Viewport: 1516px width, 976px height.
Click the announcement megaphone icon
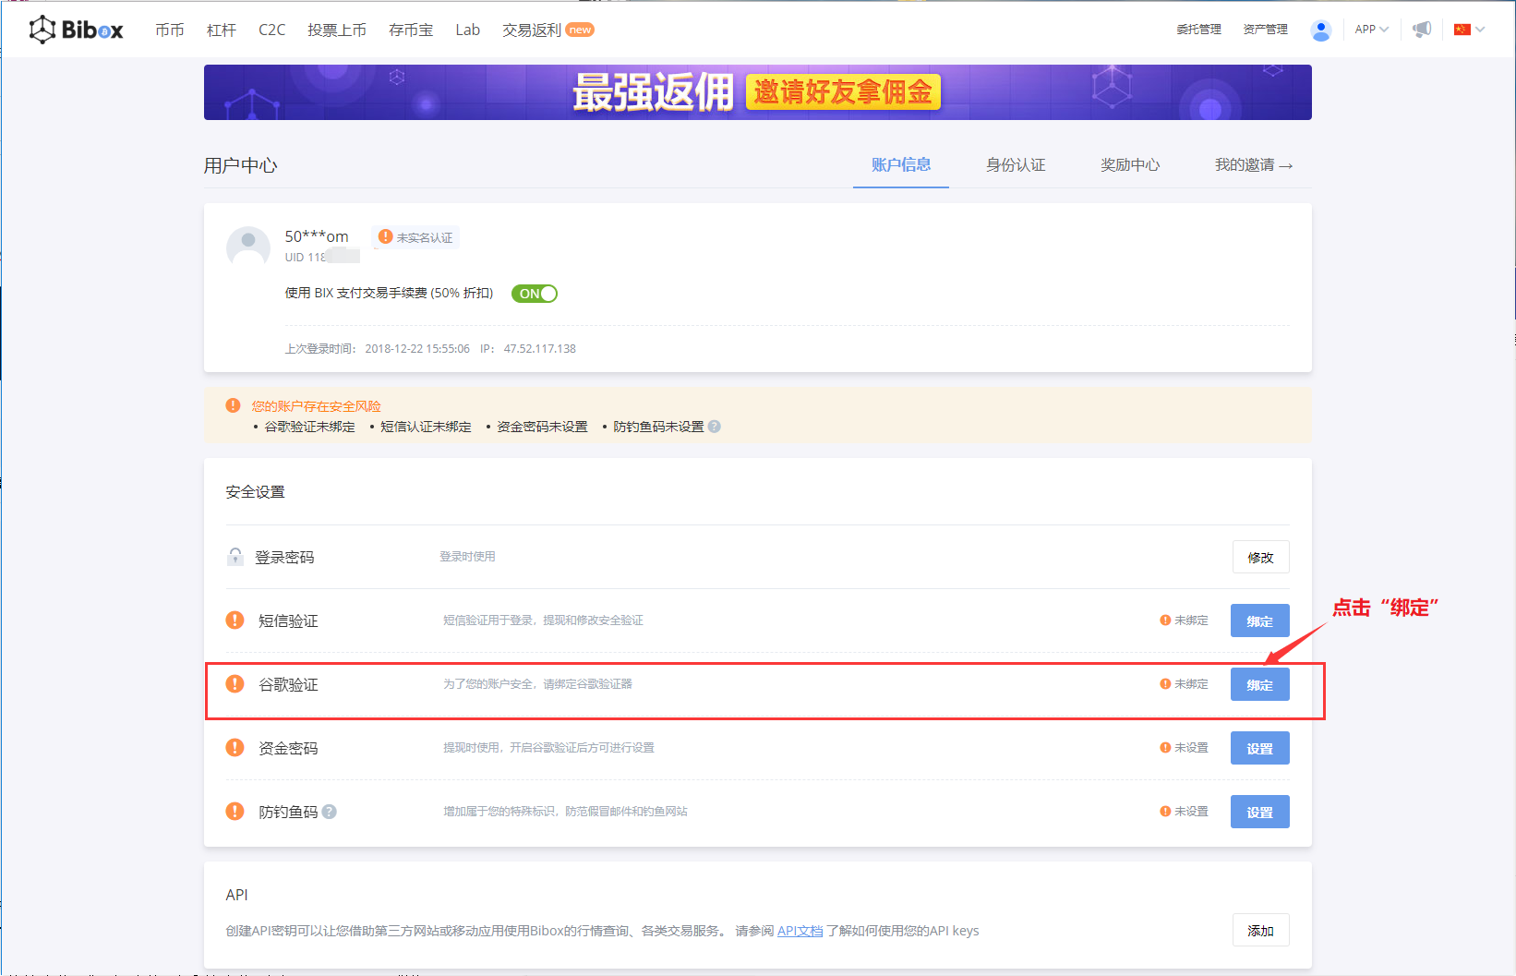tap(1422, 30)
